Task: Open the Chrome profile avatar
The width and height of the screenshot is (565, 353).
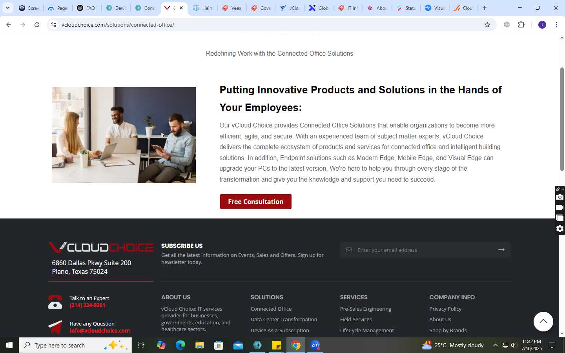Action: [542, 25]
